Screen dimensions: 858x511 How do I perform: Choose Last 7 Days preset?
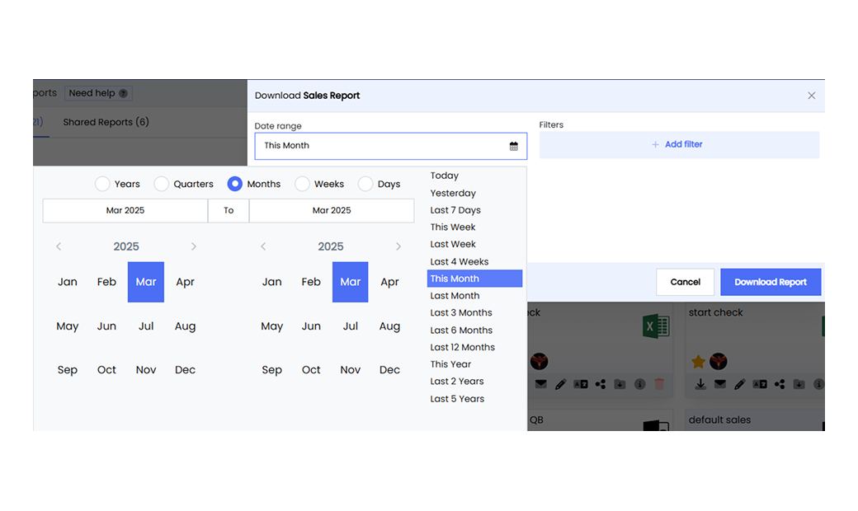(x=455, y=210)
